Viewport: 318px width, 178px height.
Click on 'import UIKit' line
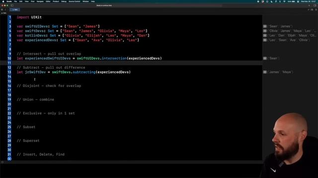tap(29, 17)
